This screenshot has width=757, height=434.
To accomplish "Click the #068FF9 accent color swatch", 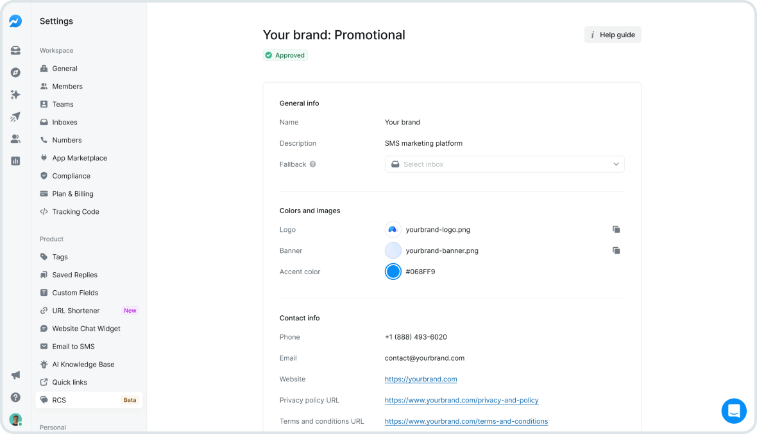I will pyautogui.click(x=393, y=271).
